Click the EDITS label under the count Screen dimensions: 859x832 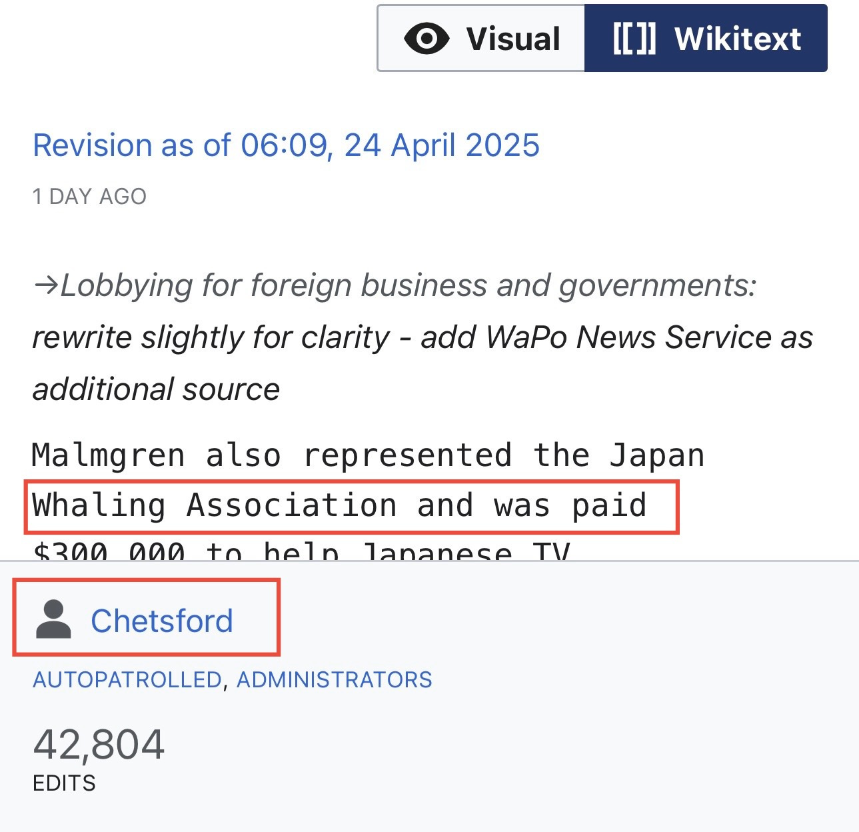[x=64, y=783]
